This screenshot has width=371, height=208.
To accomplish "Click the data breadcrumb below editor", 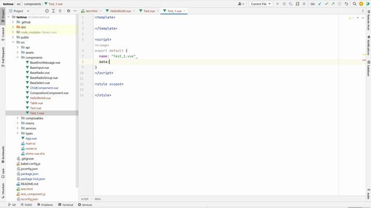I will tap(97, 199).
